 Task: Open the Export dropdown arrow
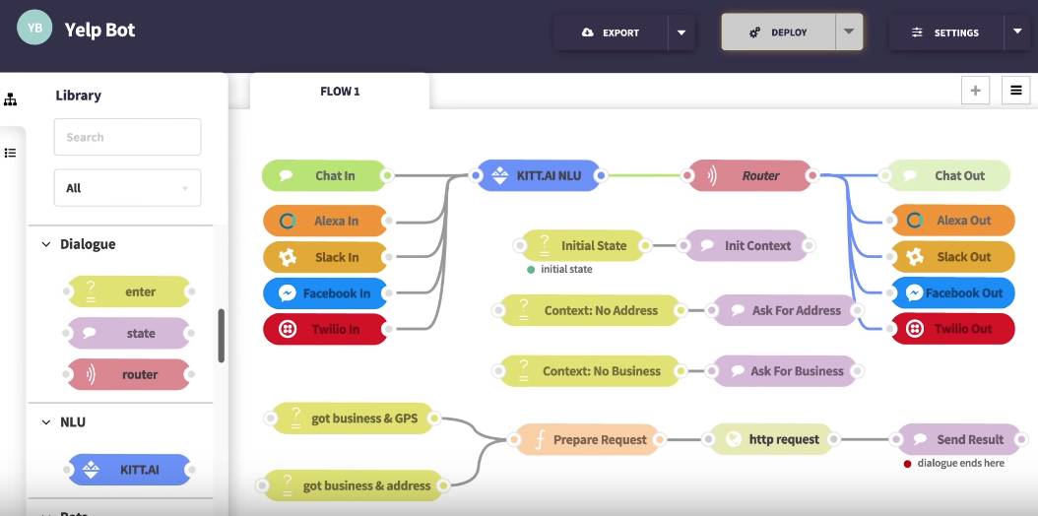tap(681, 32)
